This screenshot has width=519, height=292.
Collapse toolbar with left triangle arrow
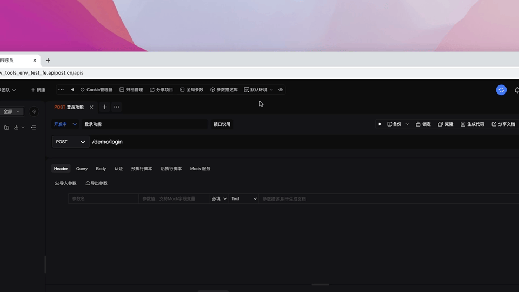(72, 90)
